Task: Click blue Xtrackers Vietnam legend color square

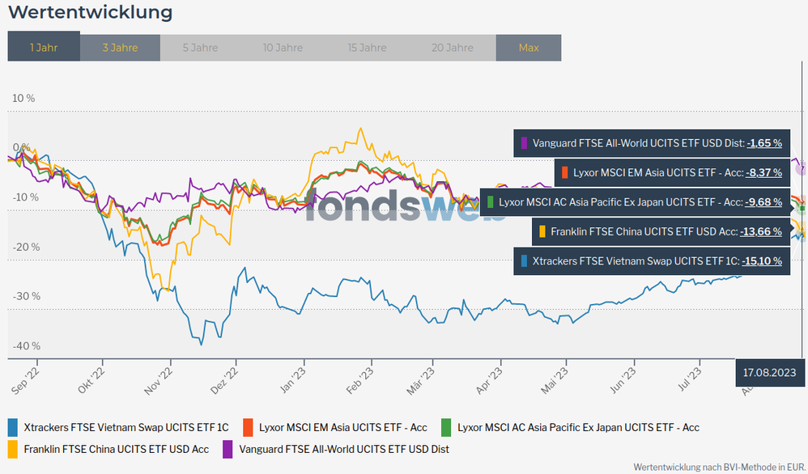Action: tap(12, 427)
